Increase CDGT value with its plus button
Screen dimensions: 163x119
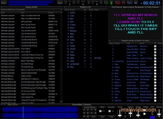click(x=89, y=3)
